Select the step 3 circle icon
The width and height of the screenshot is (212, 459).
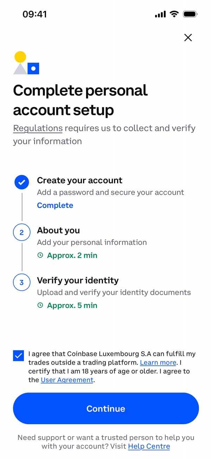point(21,282)
